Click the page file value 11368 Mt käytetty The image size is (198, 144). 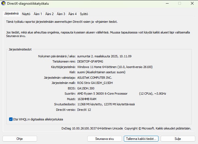(x=90, y=104)
